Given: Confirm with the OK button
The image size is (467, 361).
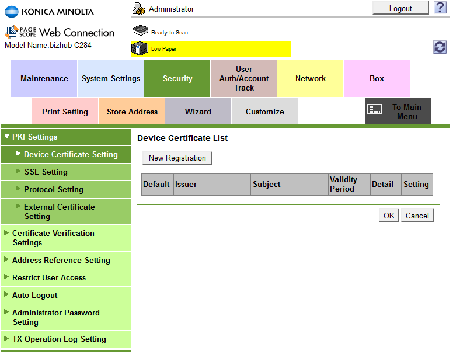Looking at the screenshot, I should coord(389,215).
